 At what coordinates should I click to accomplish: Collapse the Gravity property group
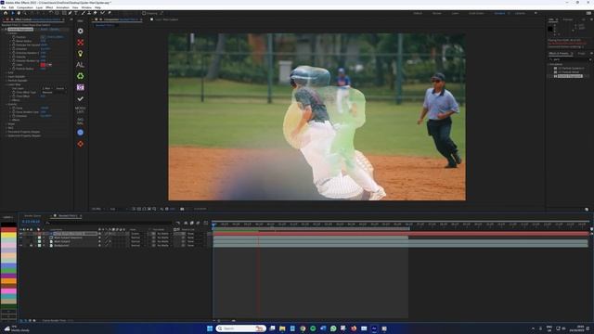click(x=6, y=104)
